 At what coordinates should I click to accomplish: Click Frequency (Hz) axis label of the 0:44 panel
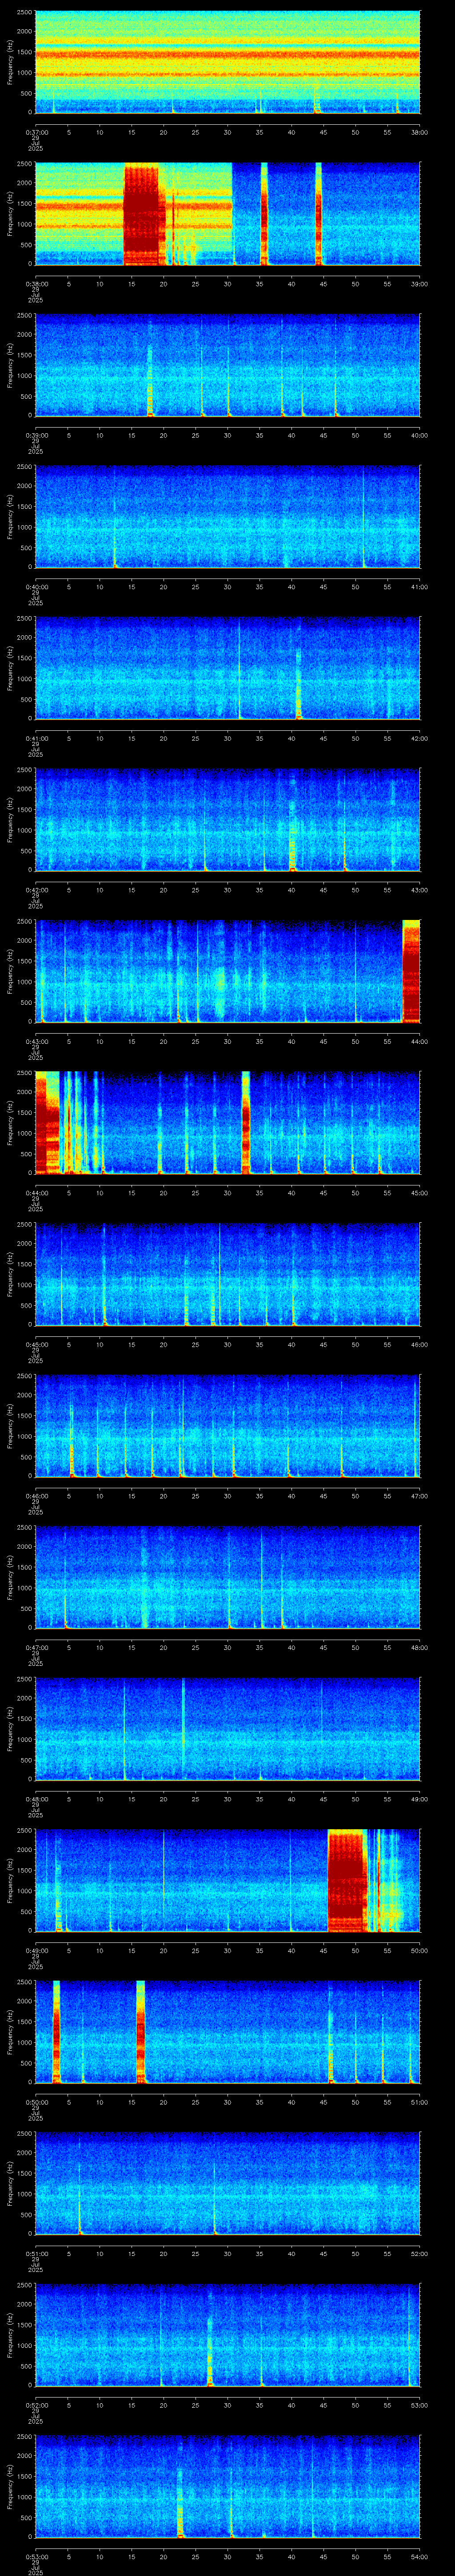10,1123
